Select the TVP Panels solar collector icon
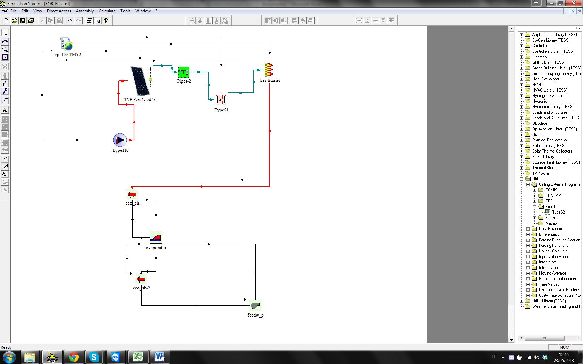Viewport: 583px width, 364px height. 141,81
